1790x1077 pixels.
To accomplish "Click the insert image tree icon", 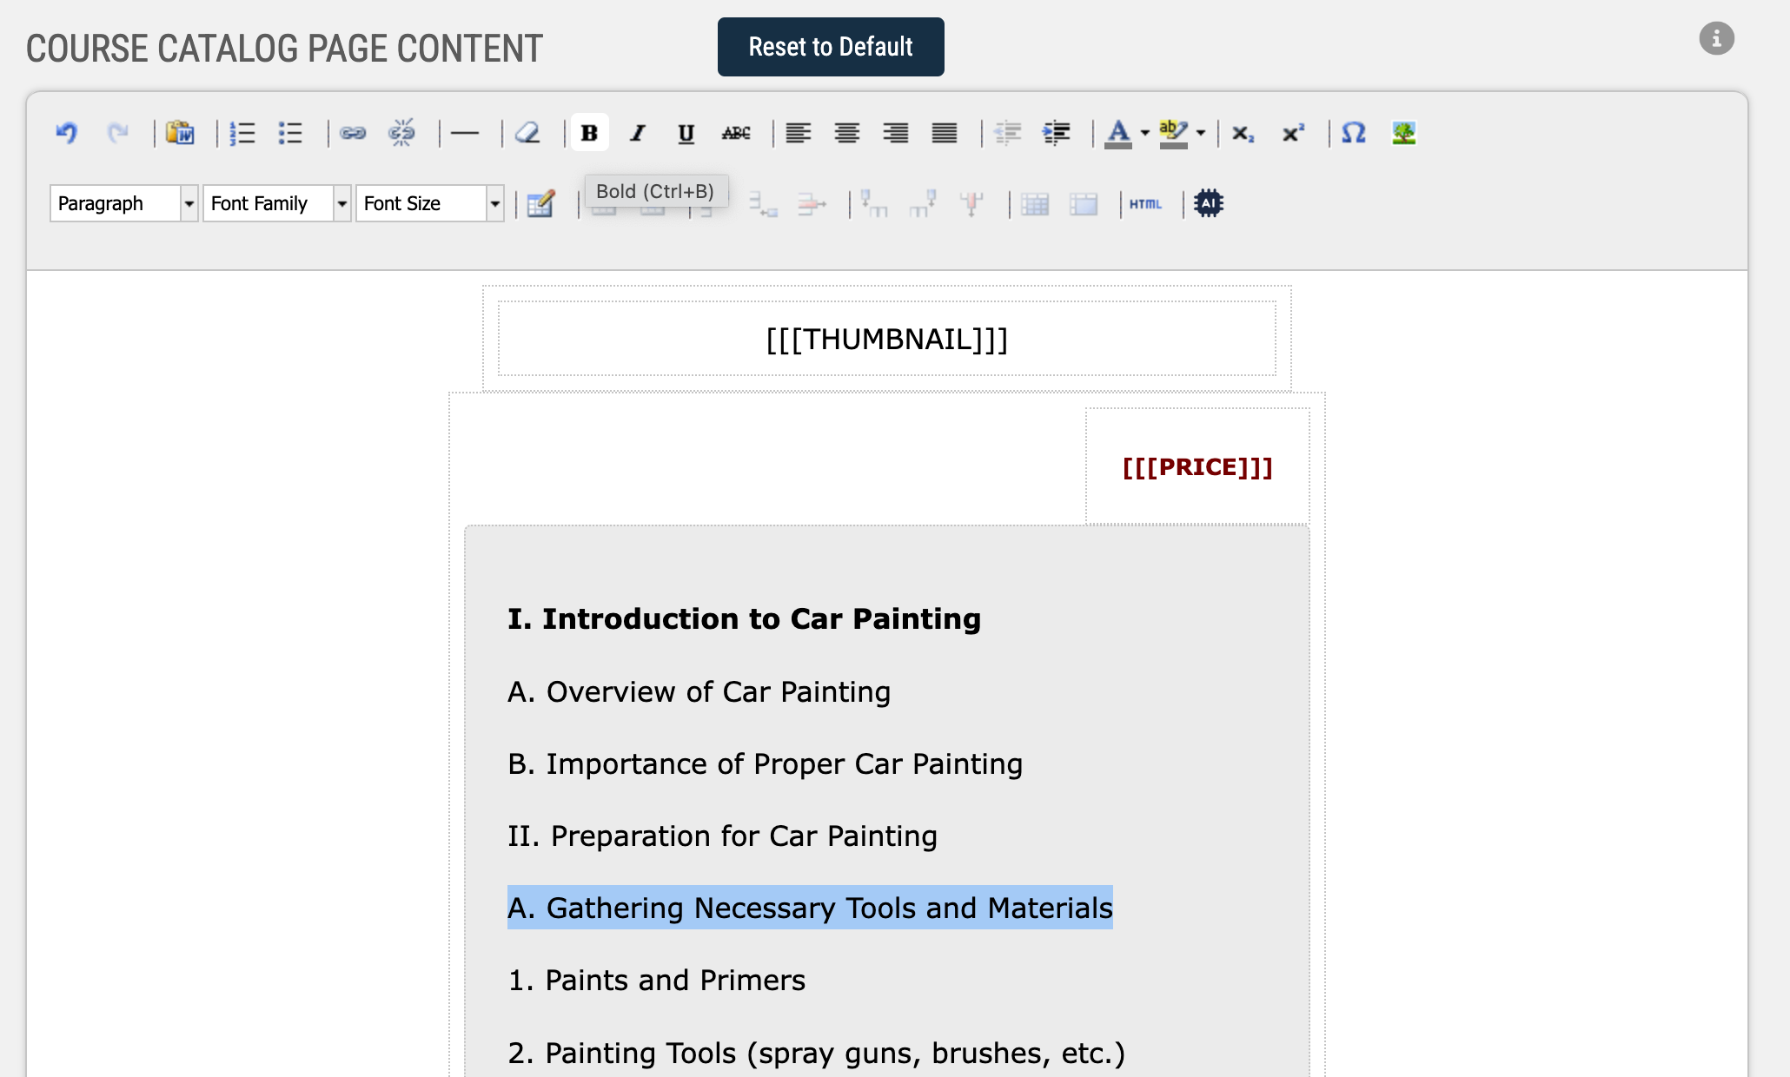I will [1404, 133].
